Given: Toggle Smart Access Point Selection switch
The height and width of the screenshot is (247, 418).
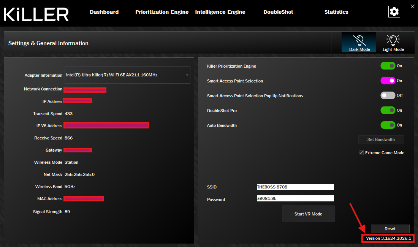Looking at the screenshot, I should pos(388,81).
